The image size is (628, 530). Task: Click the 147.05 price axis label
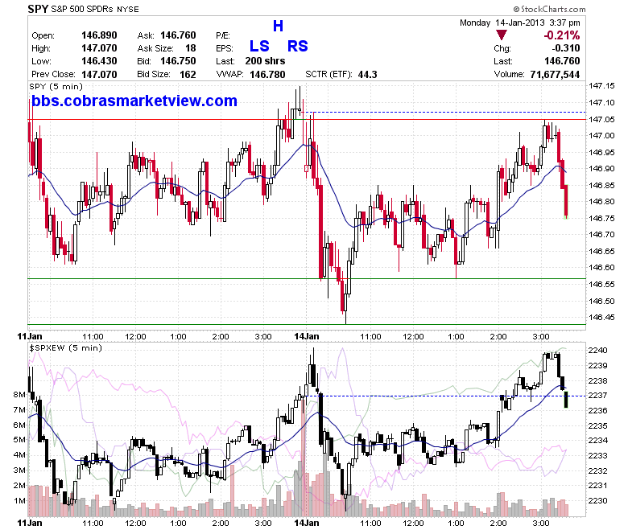point(601,119)
